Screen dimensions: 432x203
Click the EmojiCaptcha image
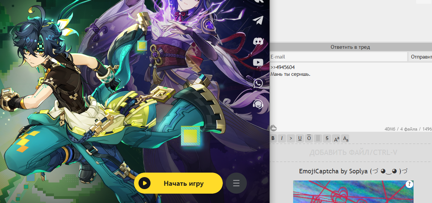pyautogui.click(x=353, y=192)
